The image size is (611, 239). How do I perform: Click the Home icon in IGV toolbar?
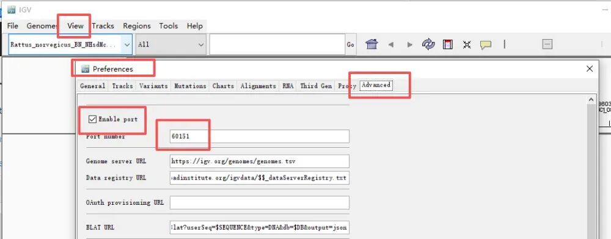coord(371,45)
